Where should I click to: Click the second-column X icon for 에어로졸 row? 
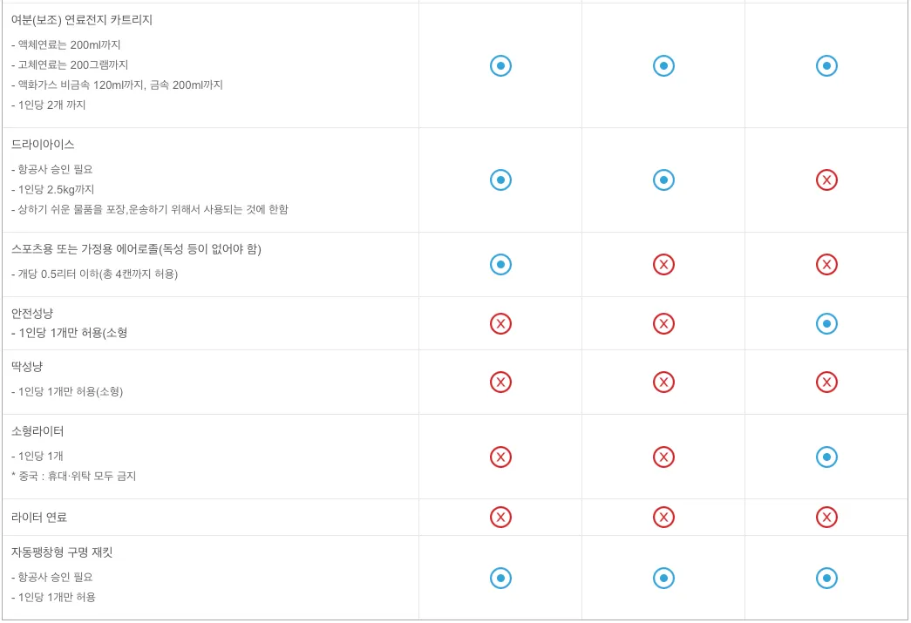[663, 264]
